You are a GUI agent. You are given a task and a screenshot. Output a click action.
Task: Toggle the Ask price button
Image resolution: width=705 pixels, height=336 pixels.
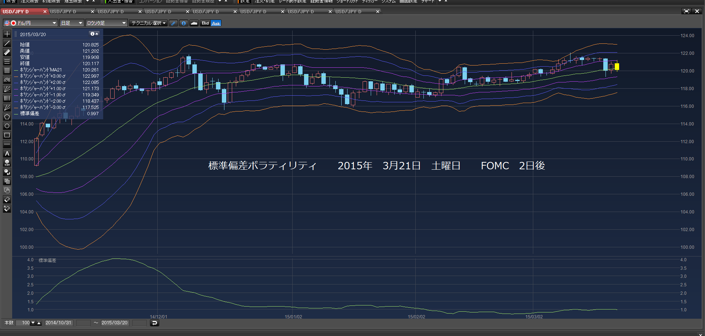(216, 23)
